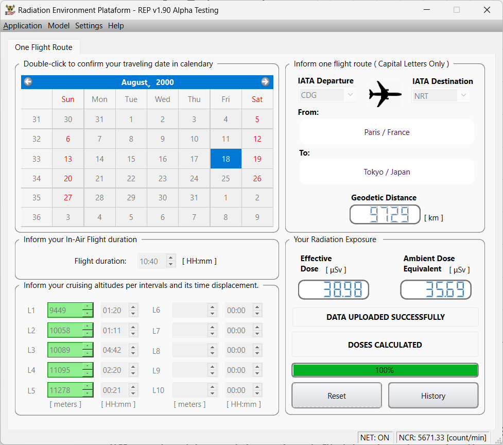Viewport: 503px width, 445px height.
Task: Open the Application menu
Action: (x=23, y=26)
